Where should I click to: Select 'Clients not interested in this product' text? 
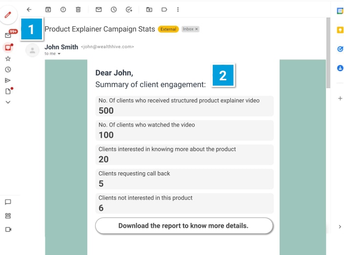pyautogui.click(x=145, y=198)
